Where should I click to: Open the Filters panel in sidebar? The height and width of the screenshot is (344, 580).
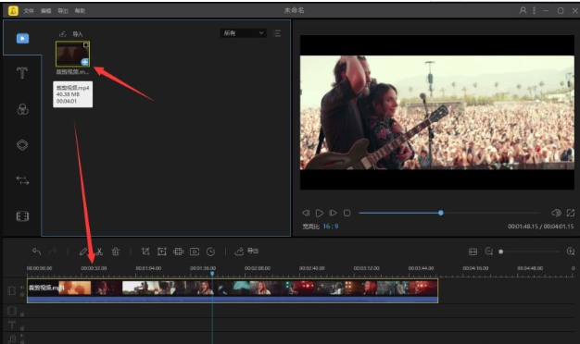(22, 109)
